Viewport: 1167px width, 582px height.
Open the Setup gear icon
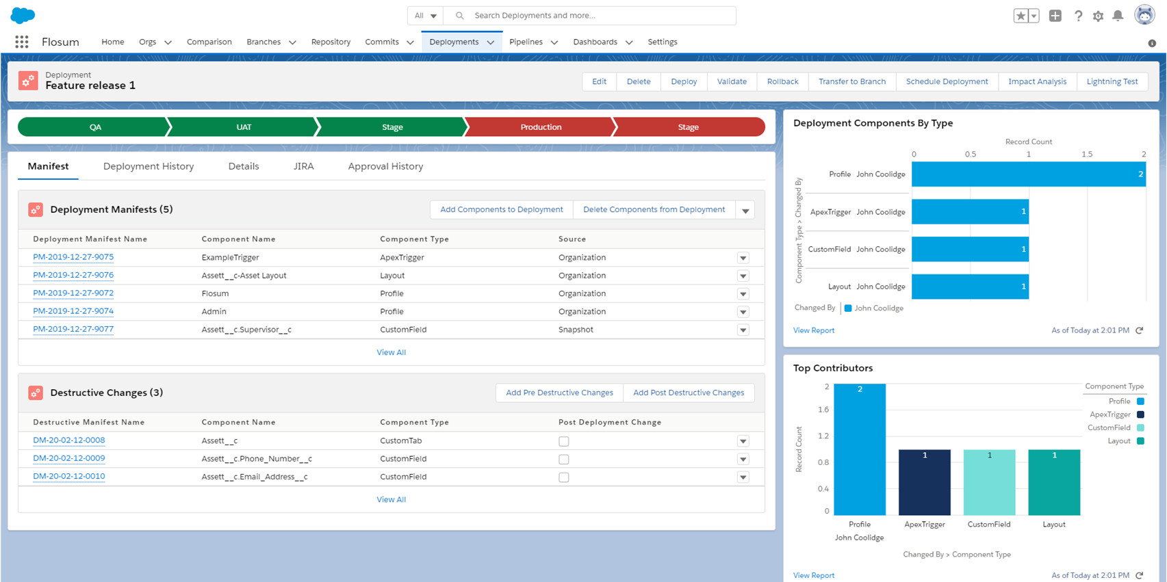(x=1098, y=16)
